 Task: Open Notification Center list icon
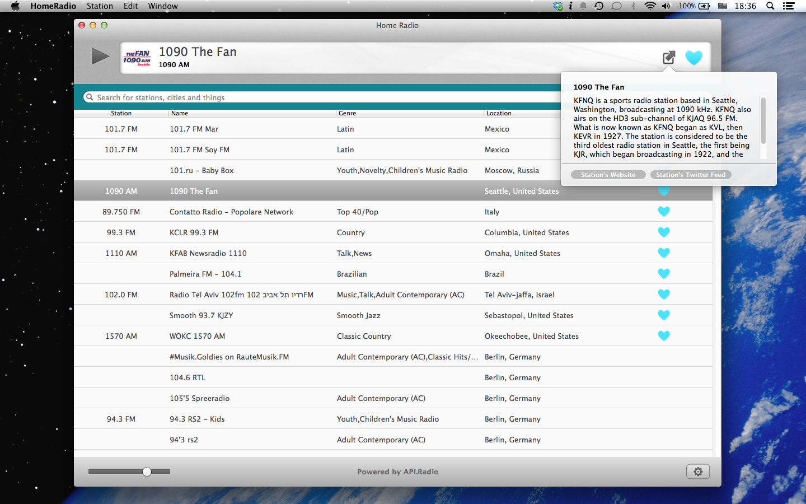click(x=789, y=6)
